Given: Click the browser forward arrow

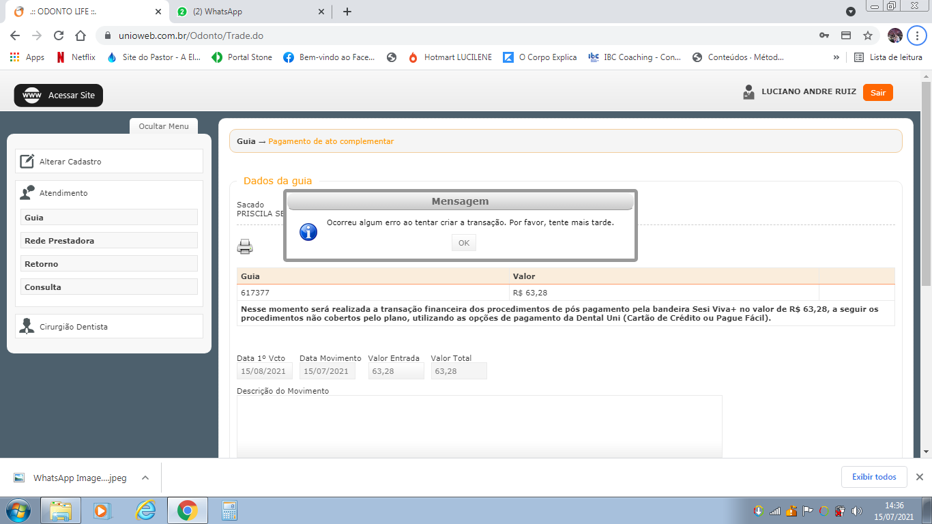Looking at the screenshot, I should coord(37,35).
